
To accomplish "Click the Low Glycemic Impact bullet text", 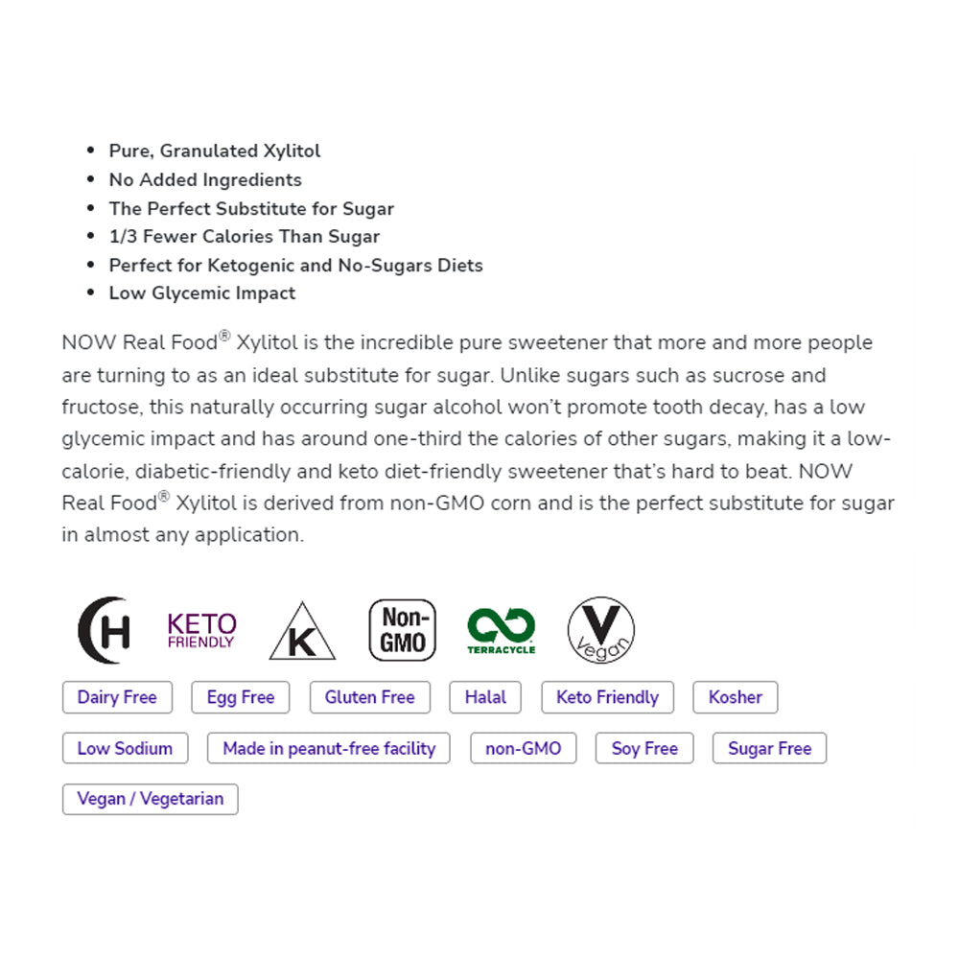I will 202,293.
